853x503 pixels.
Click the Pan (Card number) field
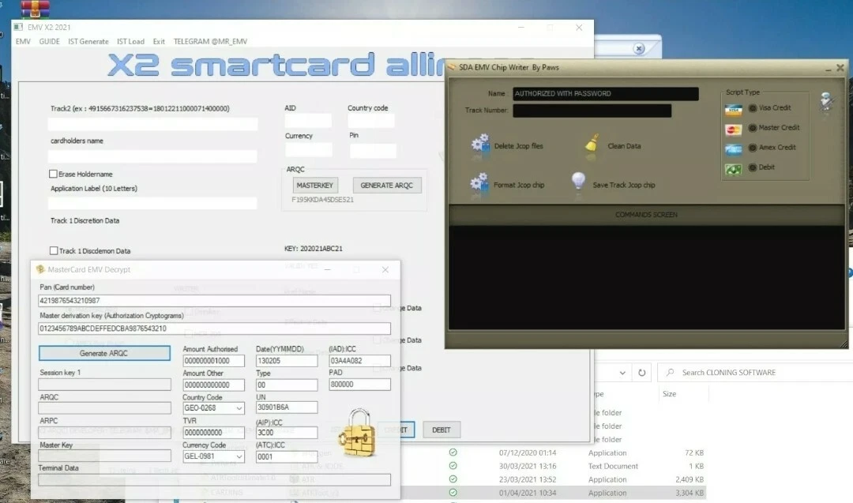tap(214, 301)
